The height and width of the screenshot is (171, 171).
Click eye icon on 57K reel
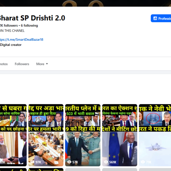(69, 162)
